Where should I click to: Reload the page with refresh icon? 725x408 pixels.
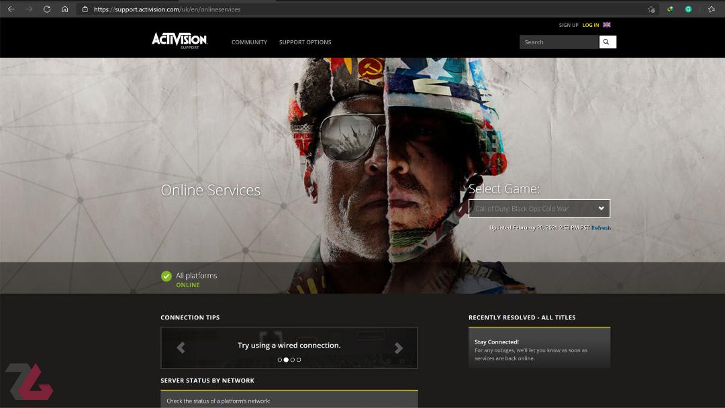click(47, 9)
